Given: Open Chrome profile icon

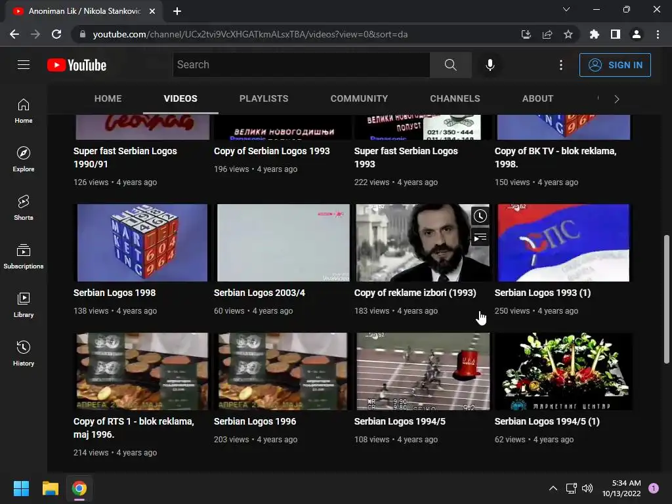Looking at the screenshot, I should (637, 34).
